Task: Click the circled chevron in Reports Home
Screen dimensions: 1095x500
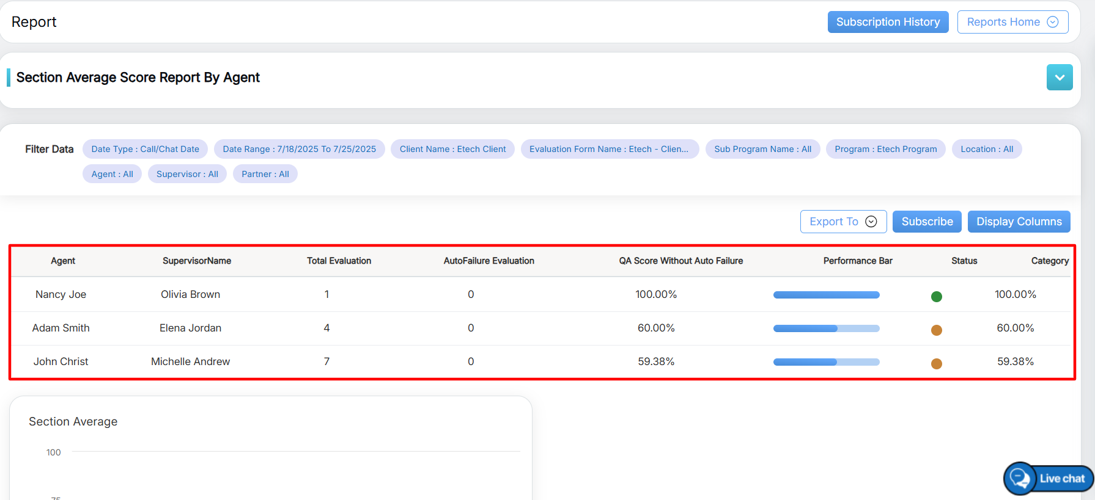Action: coord(1053,22)
